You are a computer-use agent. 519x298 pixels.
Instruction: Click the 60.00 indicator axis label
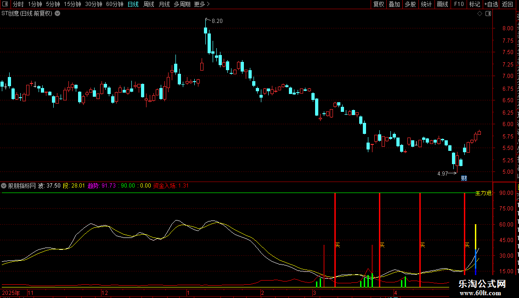[507, 224]
